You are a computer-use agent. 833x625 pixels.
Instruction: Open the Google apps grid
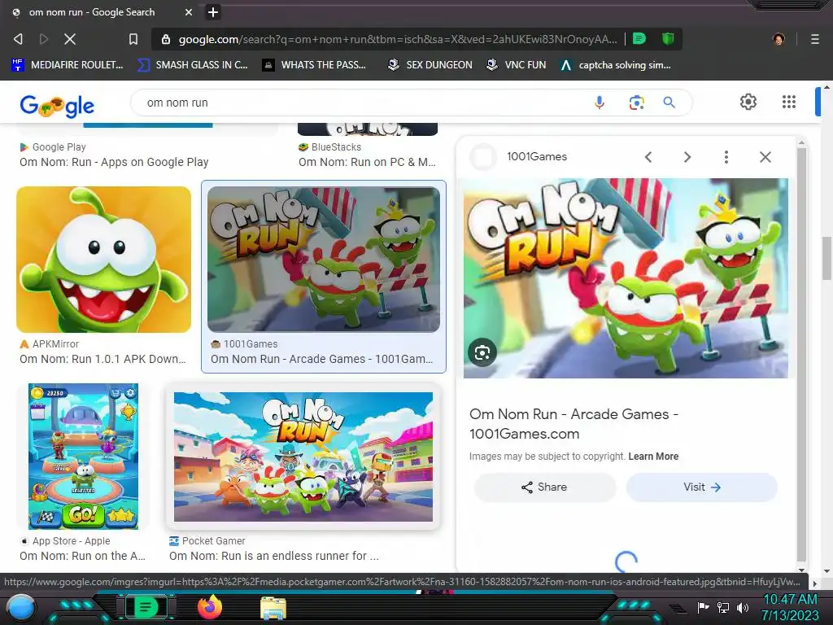tap(789, 102)
